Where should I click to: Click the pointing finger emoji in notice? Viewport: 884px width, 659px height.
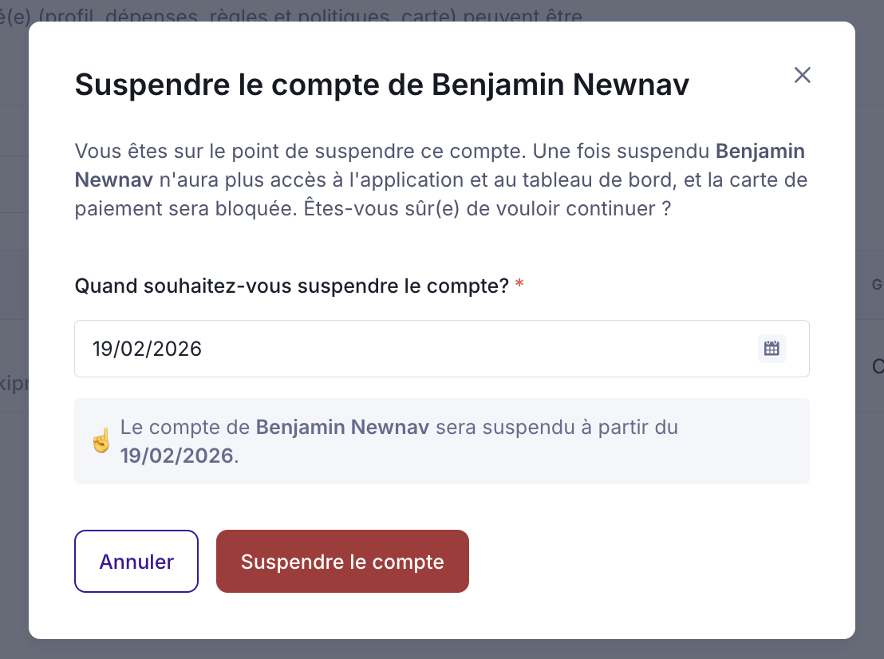pos(101,441)
